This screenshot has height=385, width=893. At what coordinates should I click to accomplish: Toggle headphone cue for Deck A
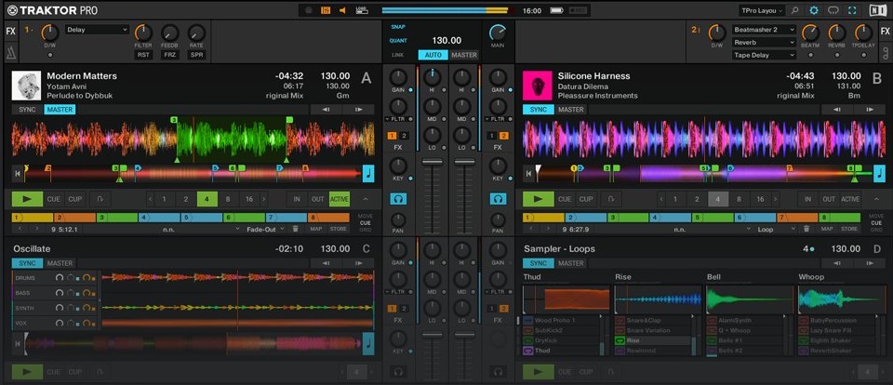[398, 199]
